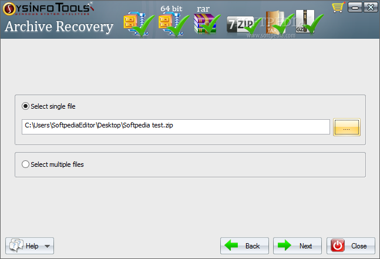This screenshot has width=380, height=259.
Task: Choose the Select single file option
Action: pyautogui.click(x=49, y=106)
